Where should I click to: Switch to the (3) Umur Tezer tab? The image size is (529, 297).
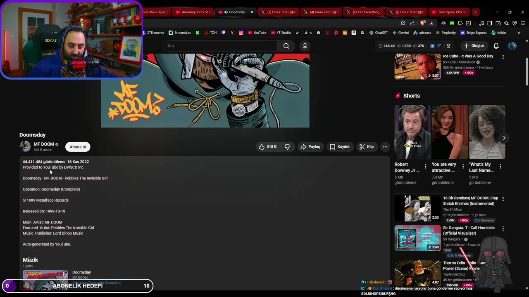click(279, 12)
